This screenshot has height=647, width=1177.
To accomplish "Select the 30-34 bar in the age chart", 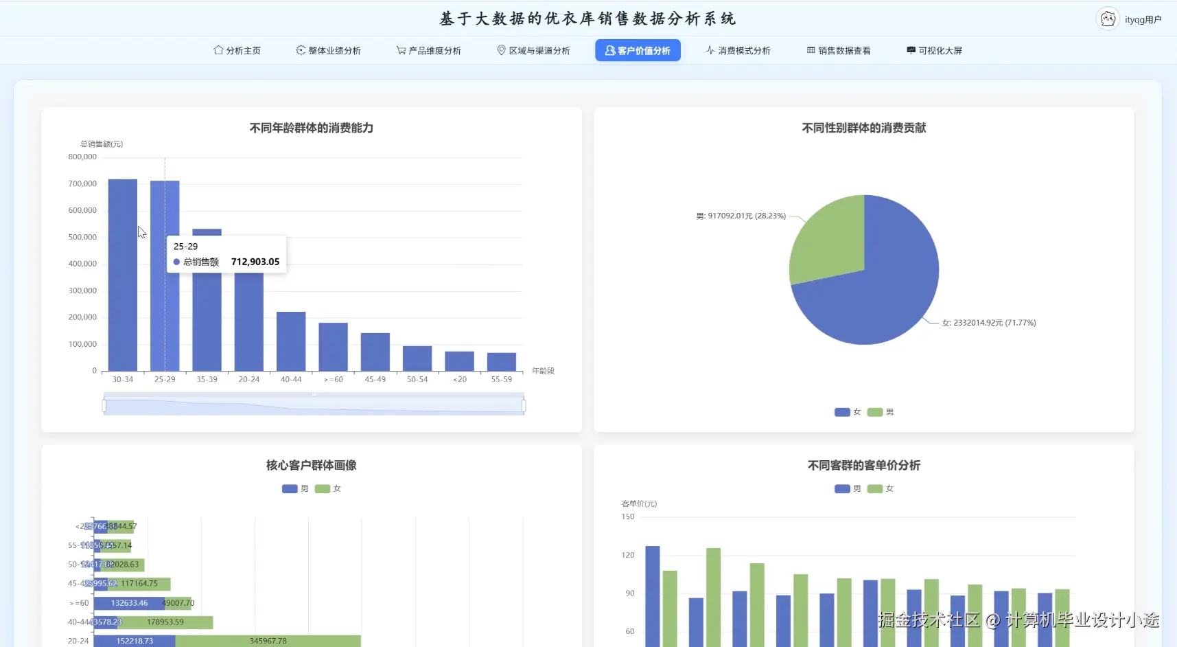I will click(123, 275).
